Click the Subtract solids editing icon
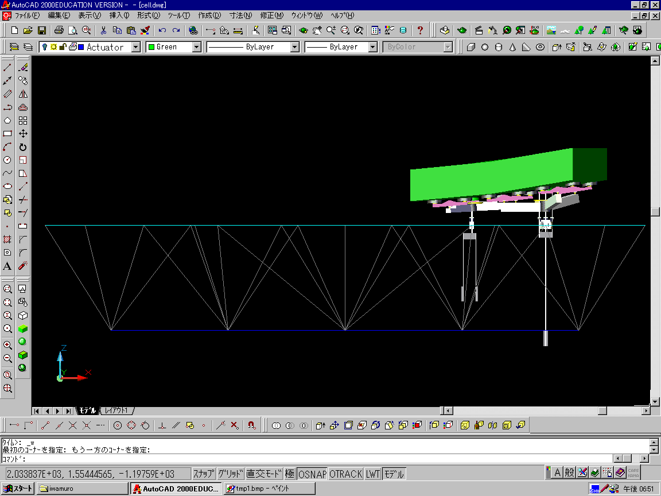 290,425
